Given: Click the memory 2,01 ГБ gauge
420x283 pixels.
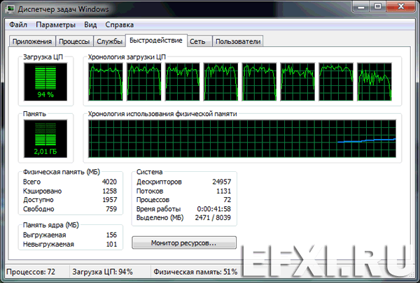Looking at the screenshot, I should 45,138.
